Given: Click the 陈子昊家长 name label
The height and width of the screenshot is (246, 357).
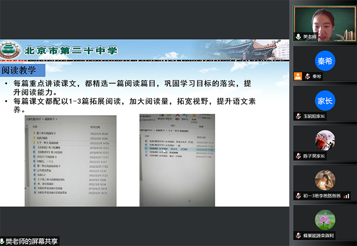Looking at the screenshot, I should point(314,156).
